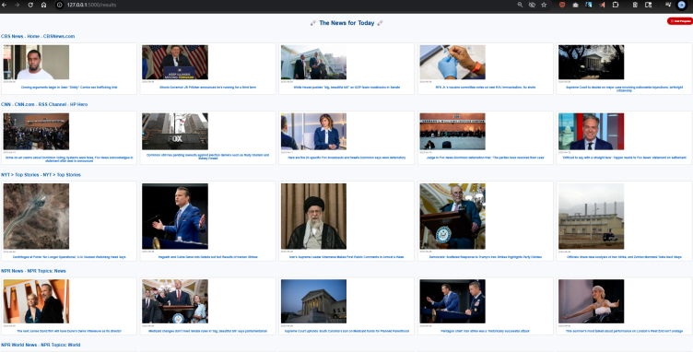Open the Diddy closing arguments headline
This screenshot has height=352, width=693.
[69, 88]
